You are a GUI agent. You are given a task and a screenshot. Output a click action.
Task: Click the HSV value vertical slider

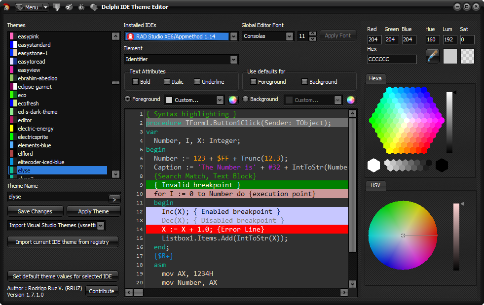pos(456,237)
